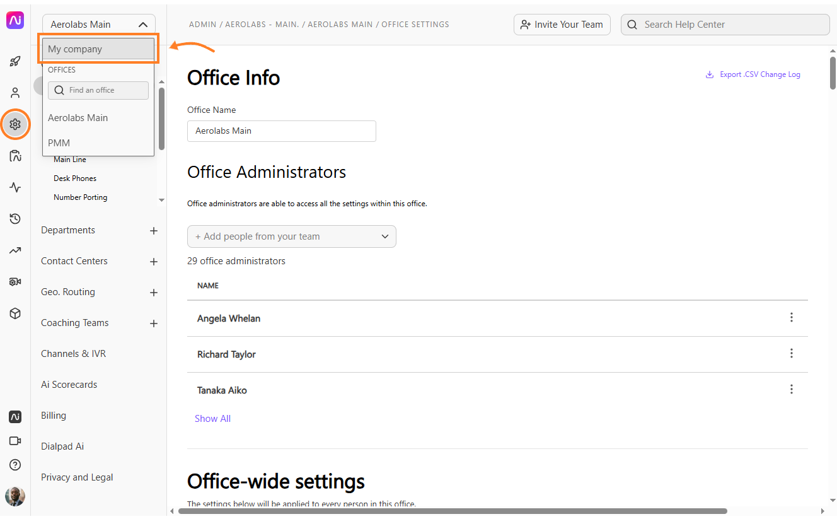837x519 pixels.
Task: Open Dialpad Ai section
Action: (62, 446)
